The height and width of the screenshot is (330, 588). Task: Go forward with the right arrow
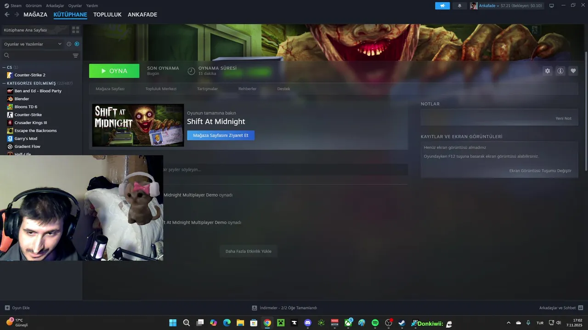[17, 15]
